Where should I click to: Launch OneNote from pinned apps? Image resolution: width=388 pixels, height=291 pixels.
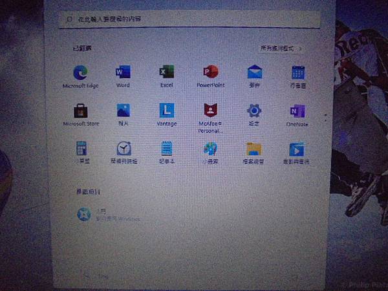(297, 115)
